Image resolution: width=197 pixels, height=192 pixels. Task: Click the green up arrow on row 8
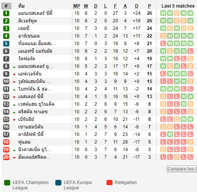tap(14, 67)
